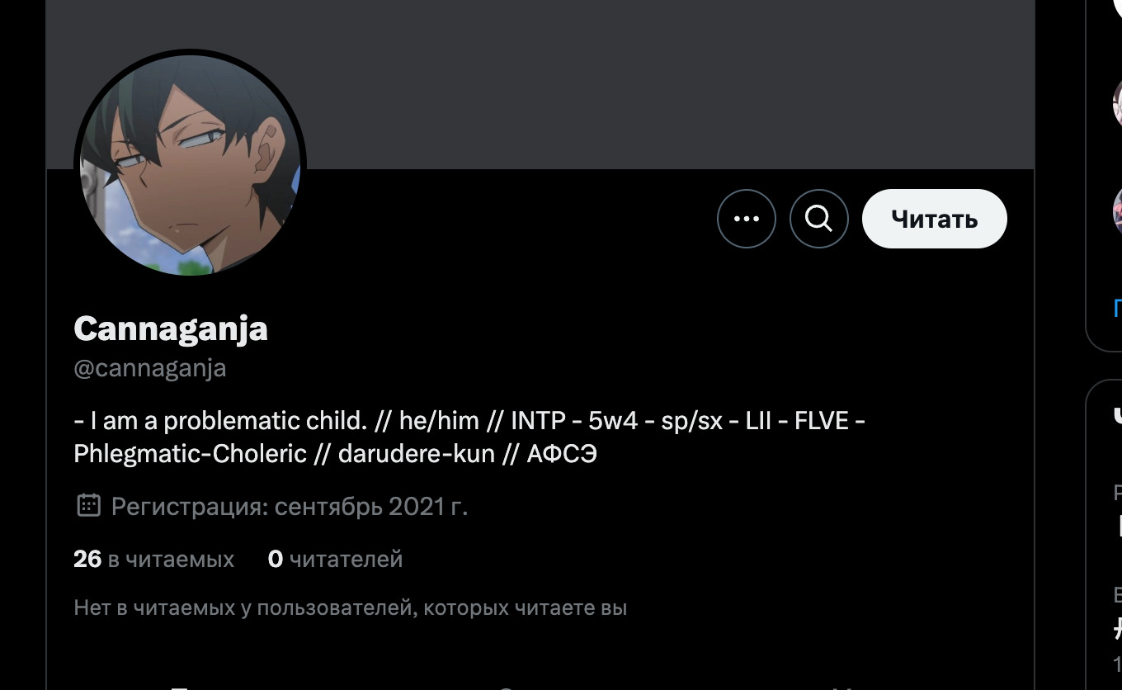Image resolution: width=1122 pixels, height=690 pixels.
Task: Open second suggested account avatar in sidebar
Action: [1117, 208]
